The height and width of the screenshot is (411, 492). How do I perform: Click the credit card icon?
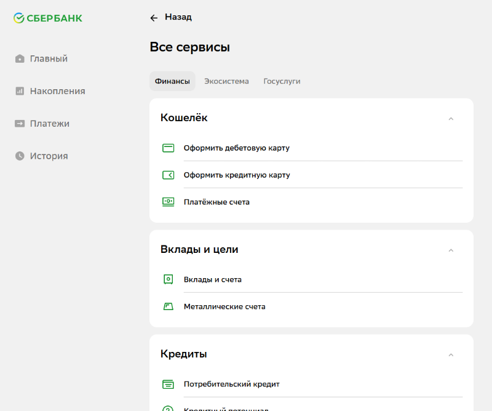[x=168, y=175]
